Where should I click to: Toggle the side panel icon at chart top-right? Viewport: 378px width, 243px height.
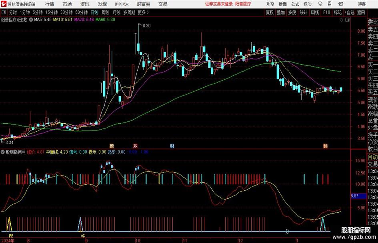(347, 20)
